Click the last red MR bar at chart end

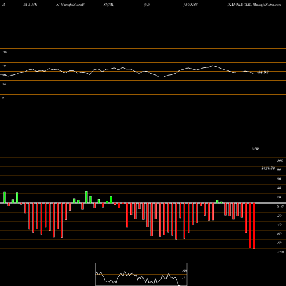click(254, 226)
